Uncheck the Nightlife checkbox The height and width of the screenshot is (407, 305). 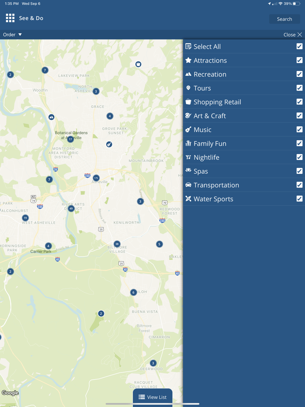(300, 157)
